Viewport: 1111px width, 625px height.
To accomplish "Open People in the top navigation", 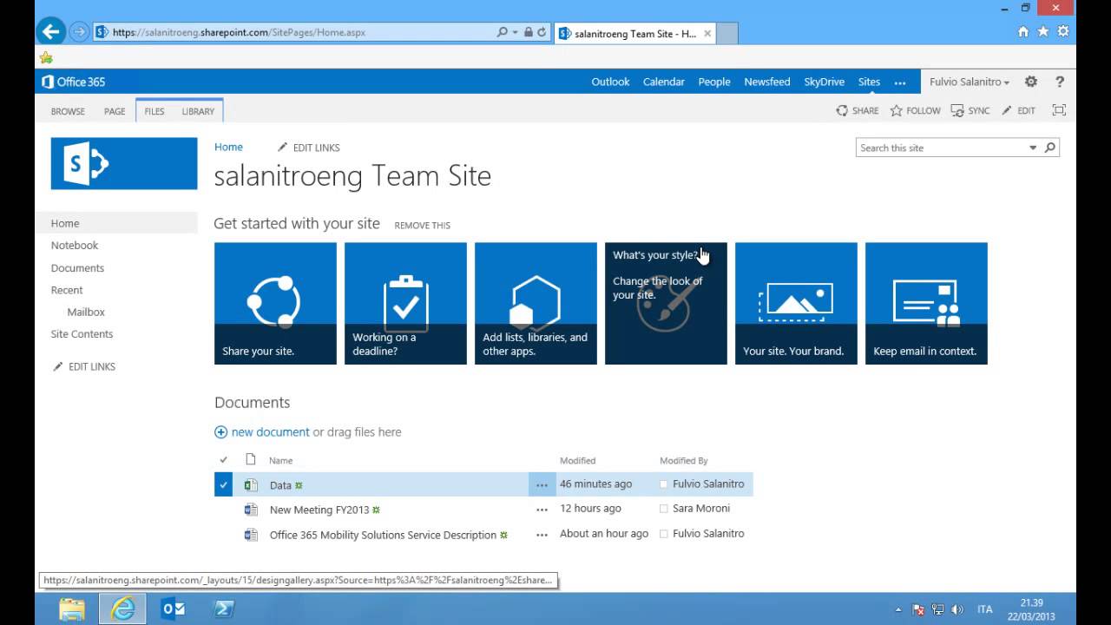I will tap(714, 82).
